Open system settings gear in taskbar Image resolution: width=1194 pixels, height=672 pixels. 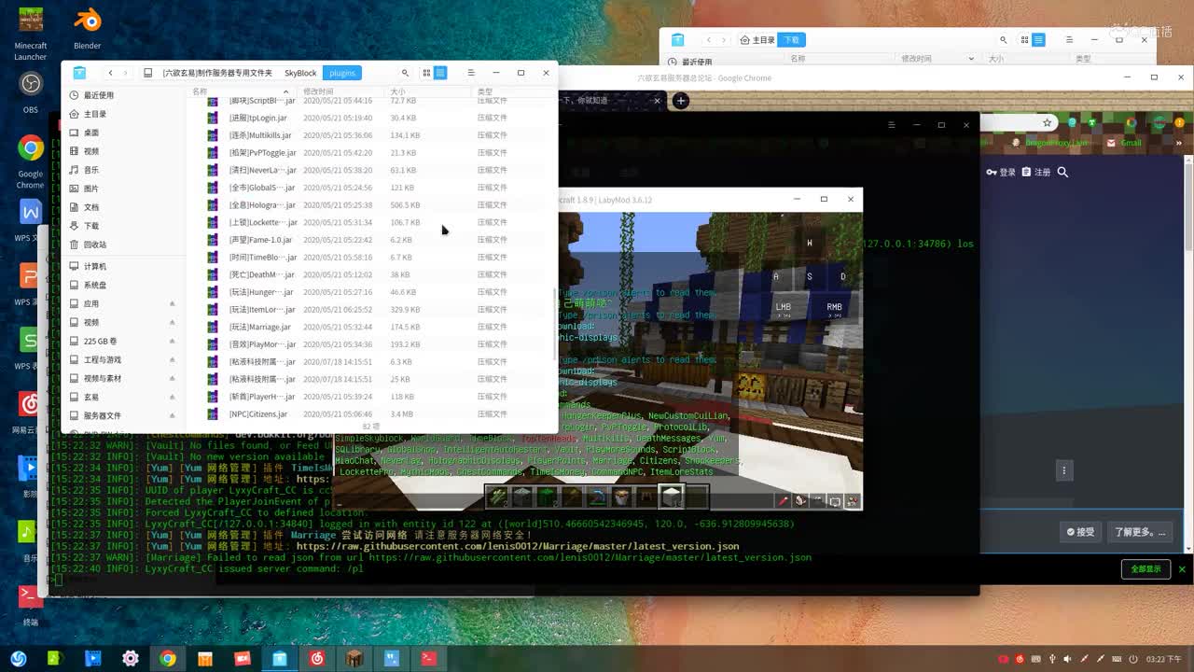tap(131, 658)
